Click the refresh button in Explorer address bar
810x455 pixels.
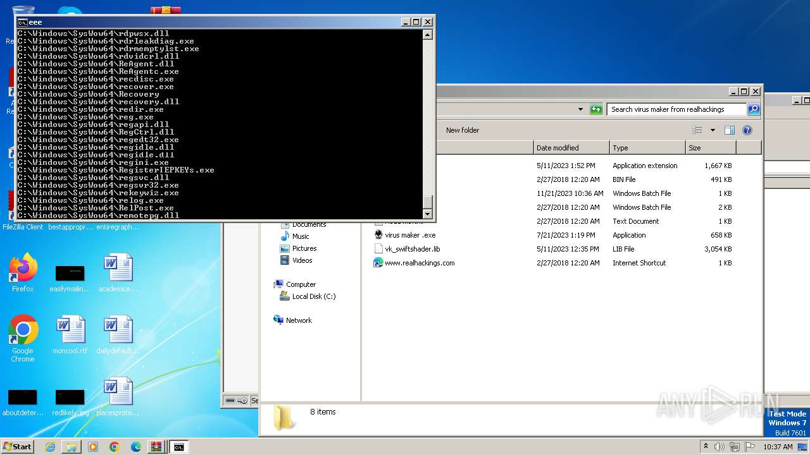(596, 109)
